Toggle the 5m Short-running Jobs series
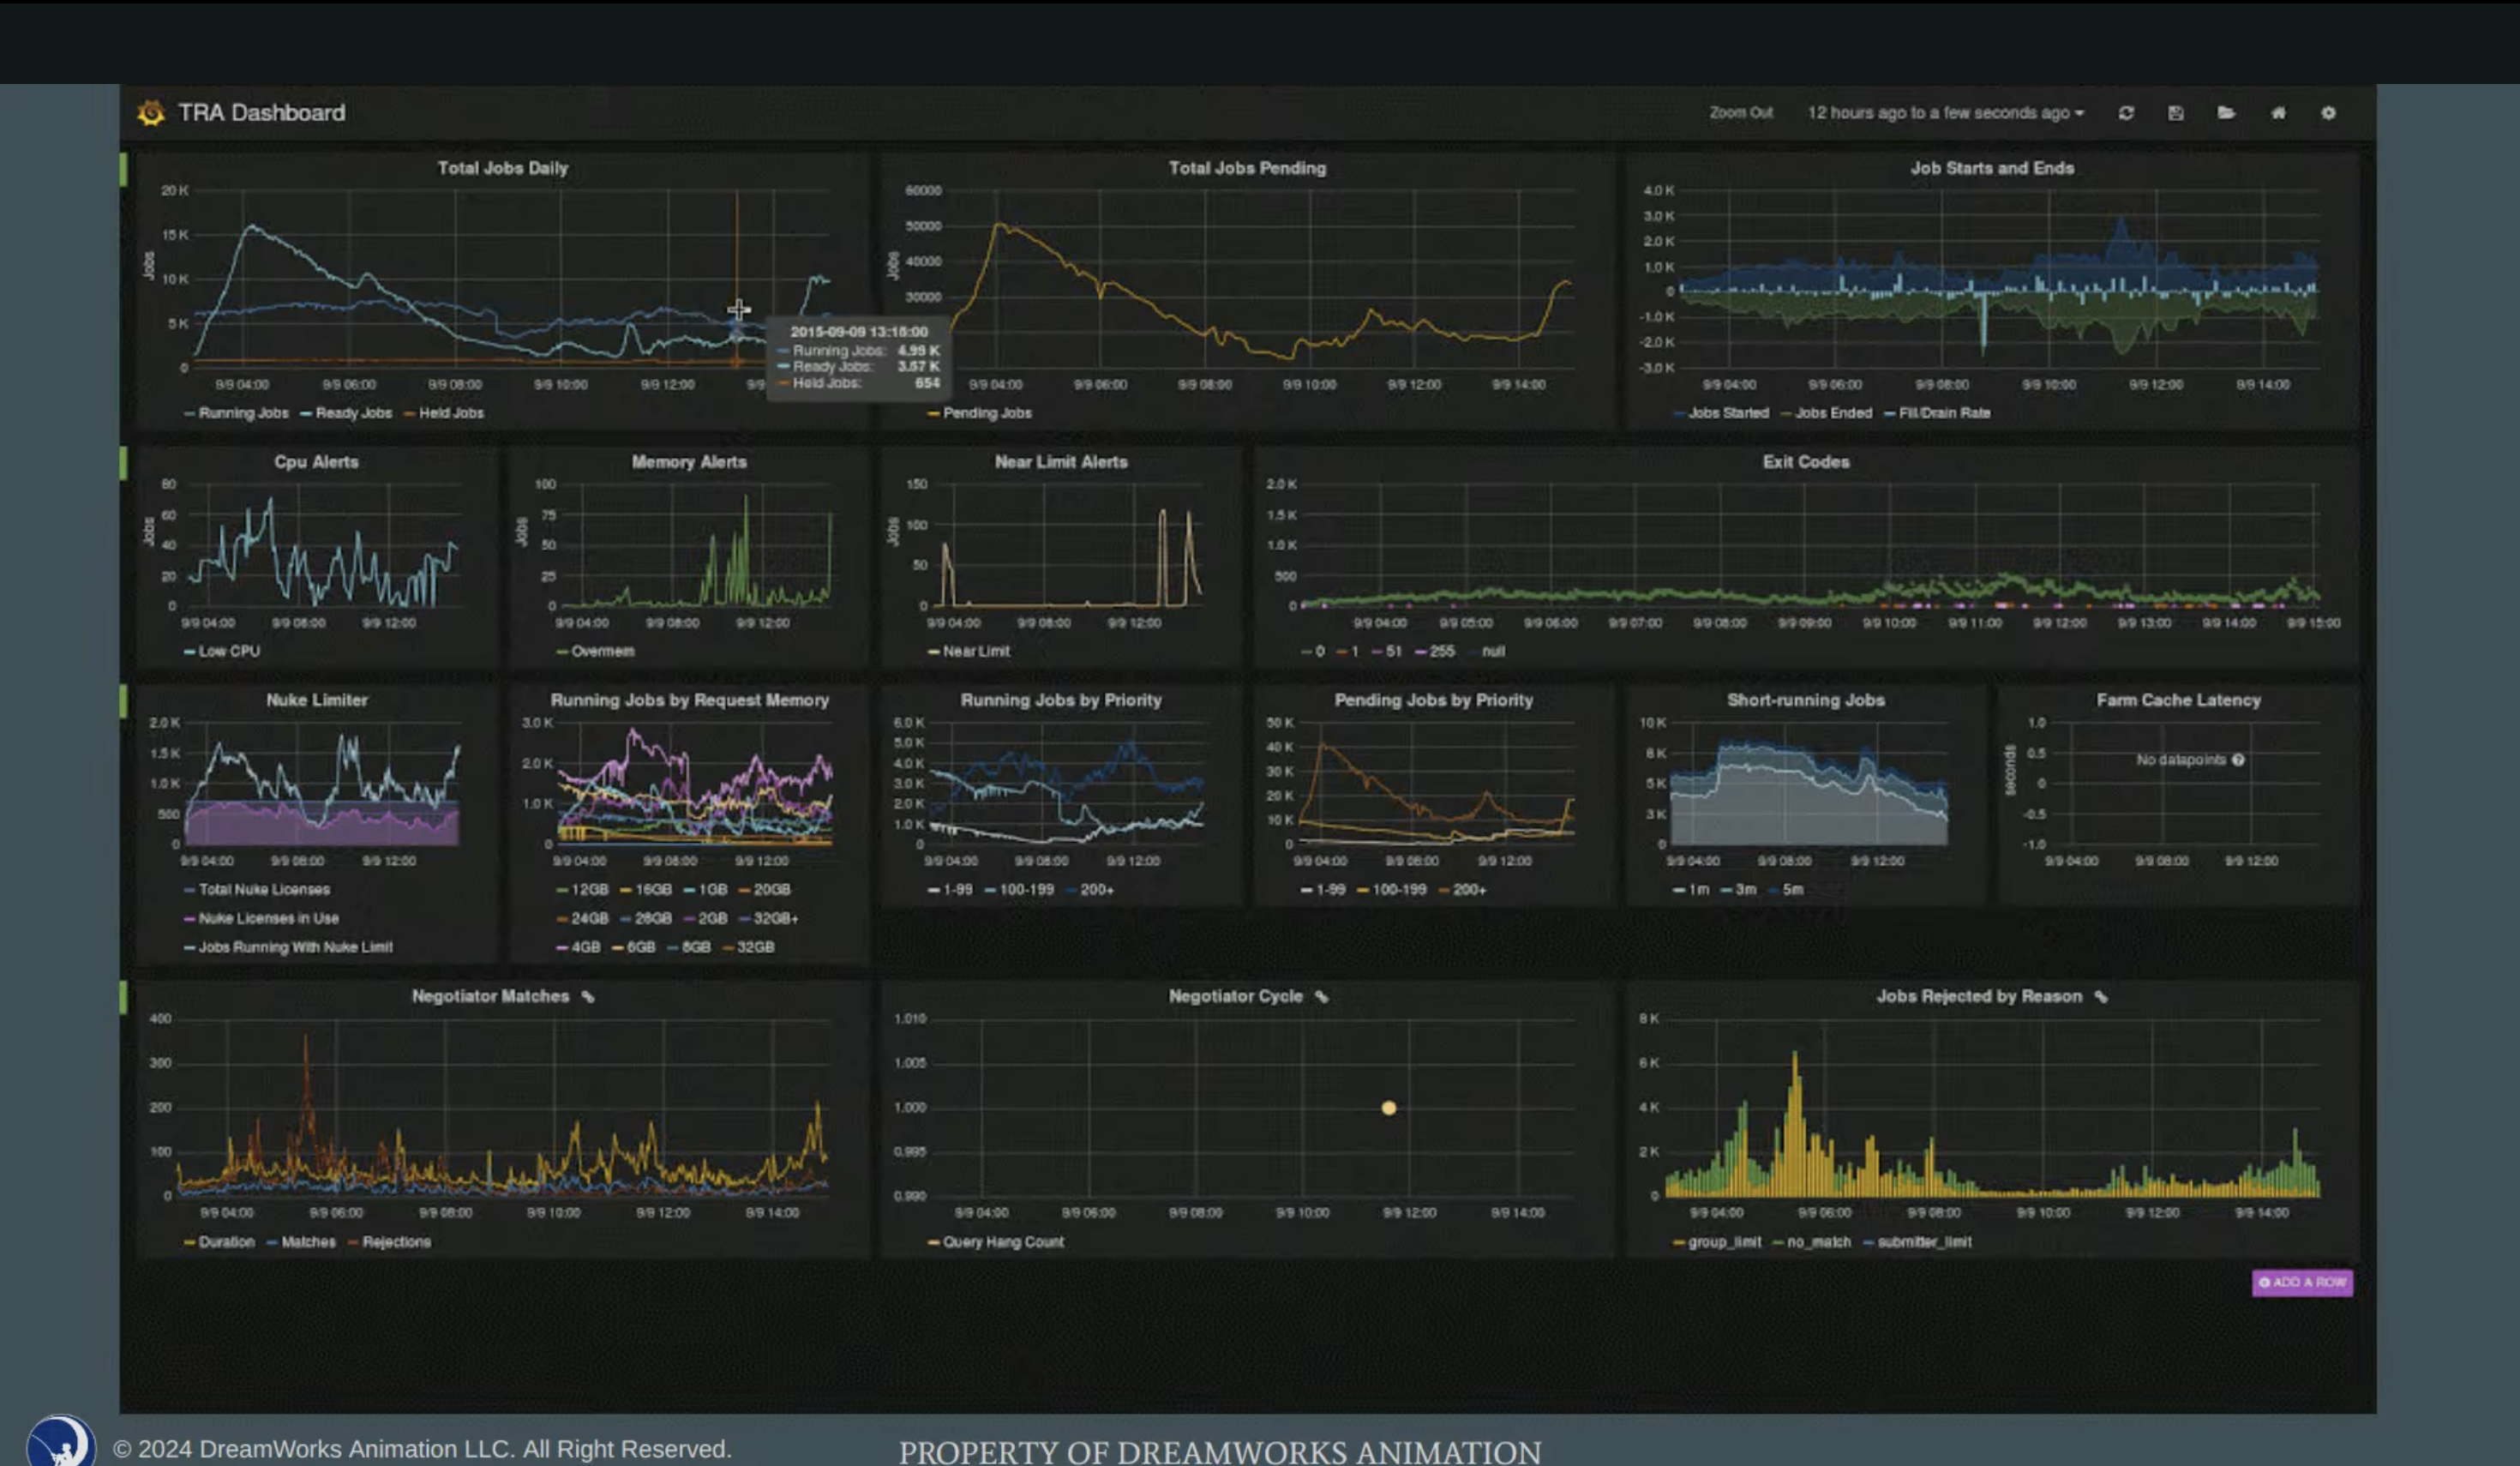This screenshot has width=2520, height=1466. (x=1792, y=889)
